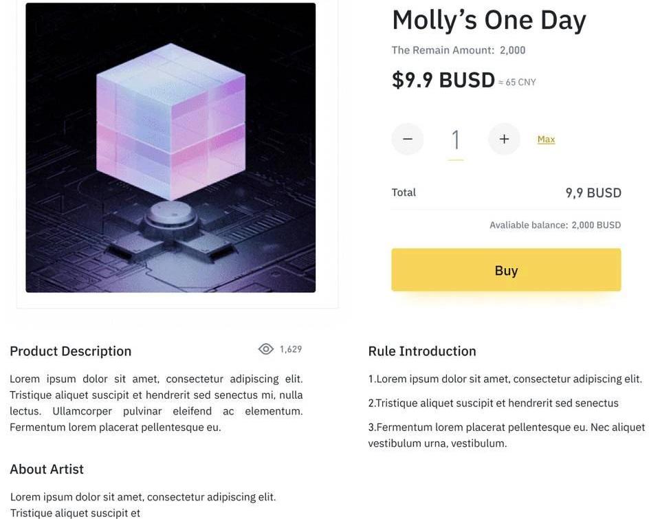Click the About Artist heading
660x519 pixels.
[47, 470]
